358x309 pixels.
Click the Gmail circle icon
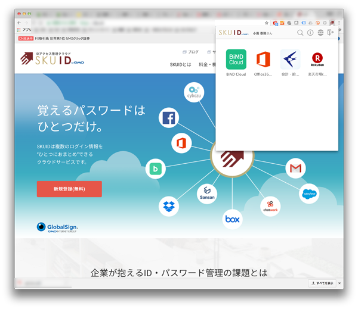pos(296,168)
